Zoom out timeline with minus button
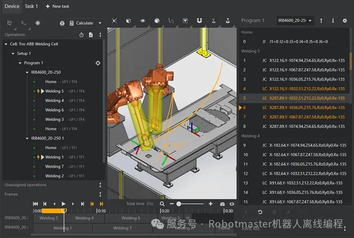This screenshot has height=238, width=354. coord(172,204)
